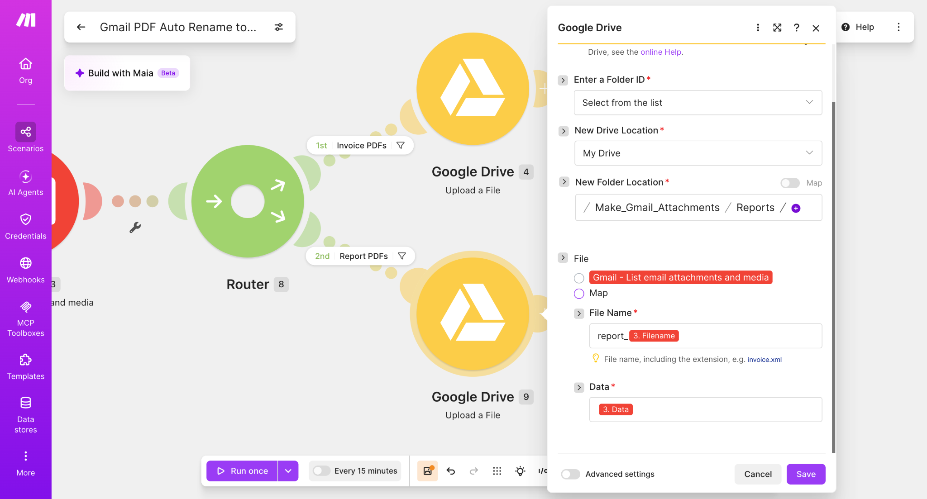927x499 pixels.
Task: Open Templates section
Action: pyautogui.click(x=26, y=367)
